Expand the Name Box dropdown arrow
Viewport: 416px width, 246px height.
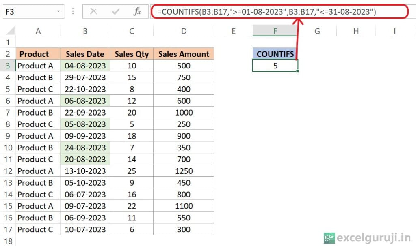point(58,12)
